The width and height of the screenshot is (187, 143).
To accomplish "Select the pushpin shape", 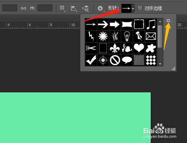I will point(139,36).
